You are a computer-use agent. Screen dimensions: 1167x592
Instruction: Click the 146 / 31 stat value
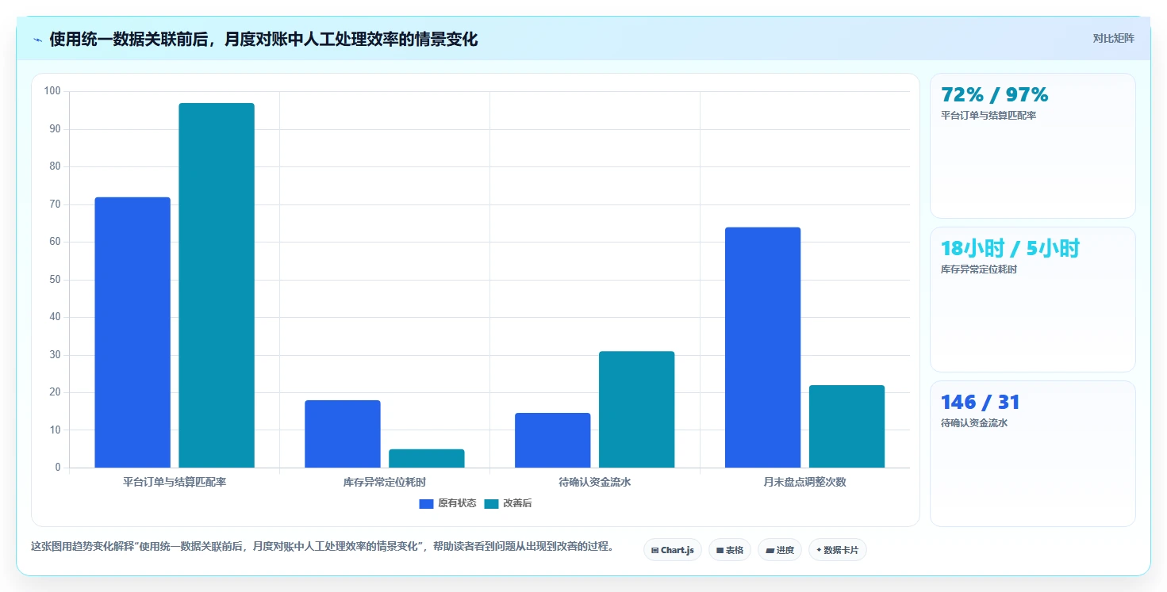pyautogui.click(x=981, y=403)
